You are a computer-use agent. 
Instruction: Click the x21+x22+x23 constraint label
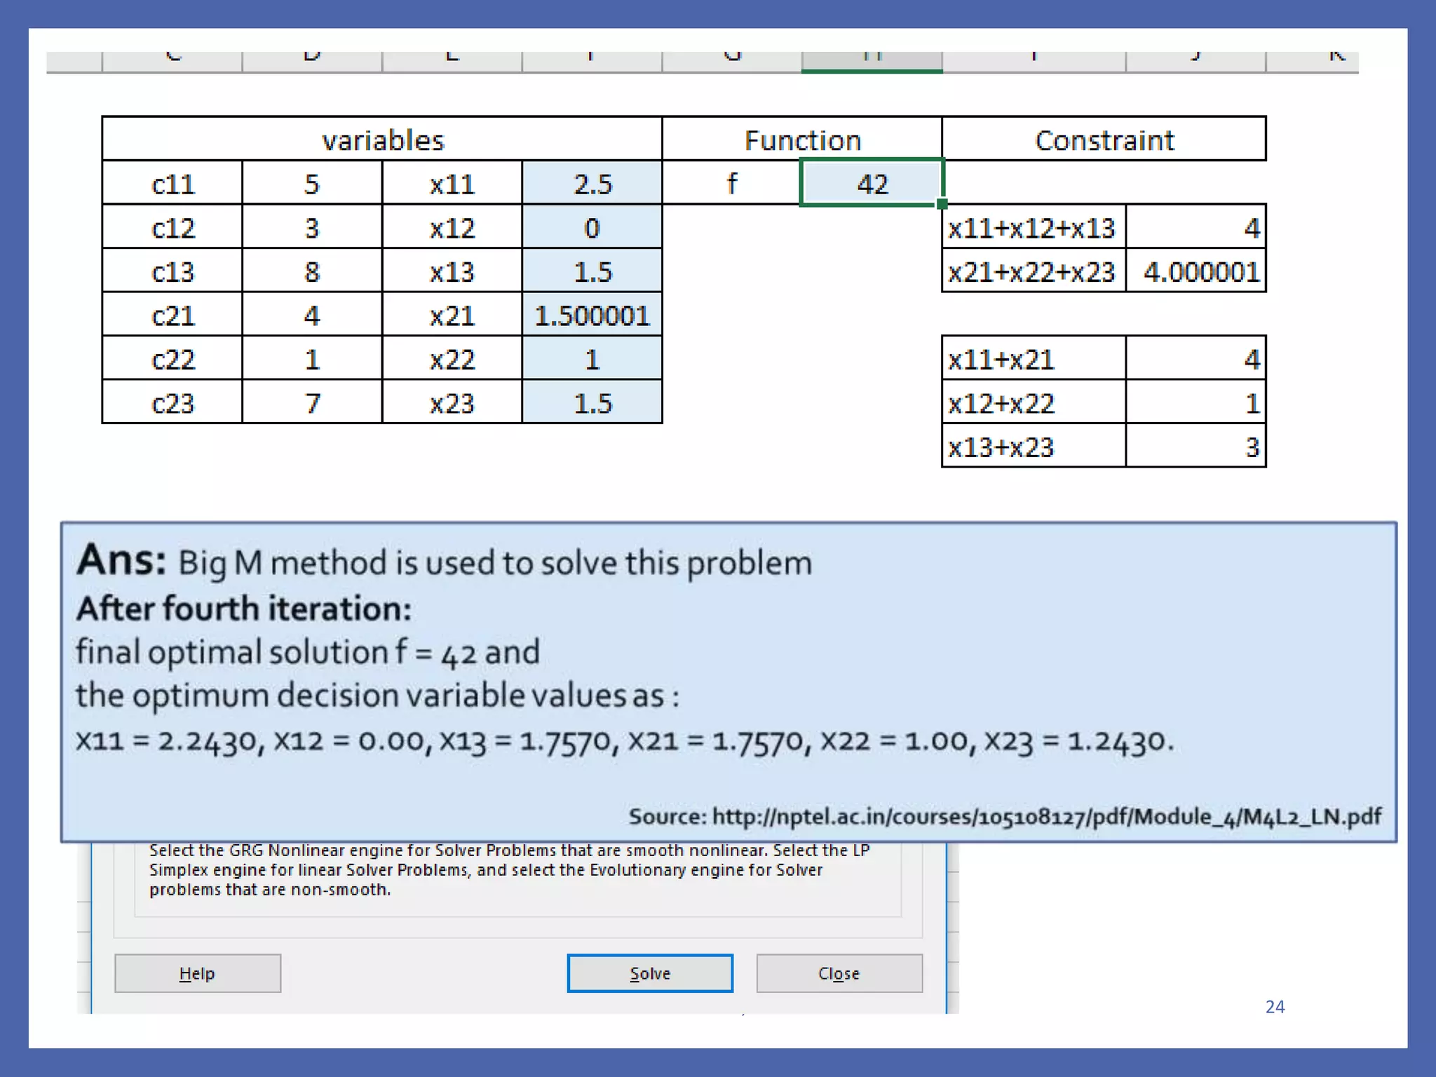point(1034,271)
